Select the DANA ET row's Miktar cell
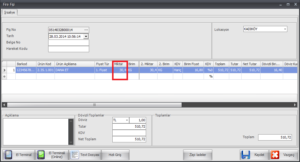Viewport: 300px width, 162px height. (120, 70)
